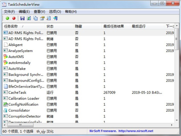The image size is (181, 136).
Task: Open the 文件(F) menu
Action: [9, 12]
